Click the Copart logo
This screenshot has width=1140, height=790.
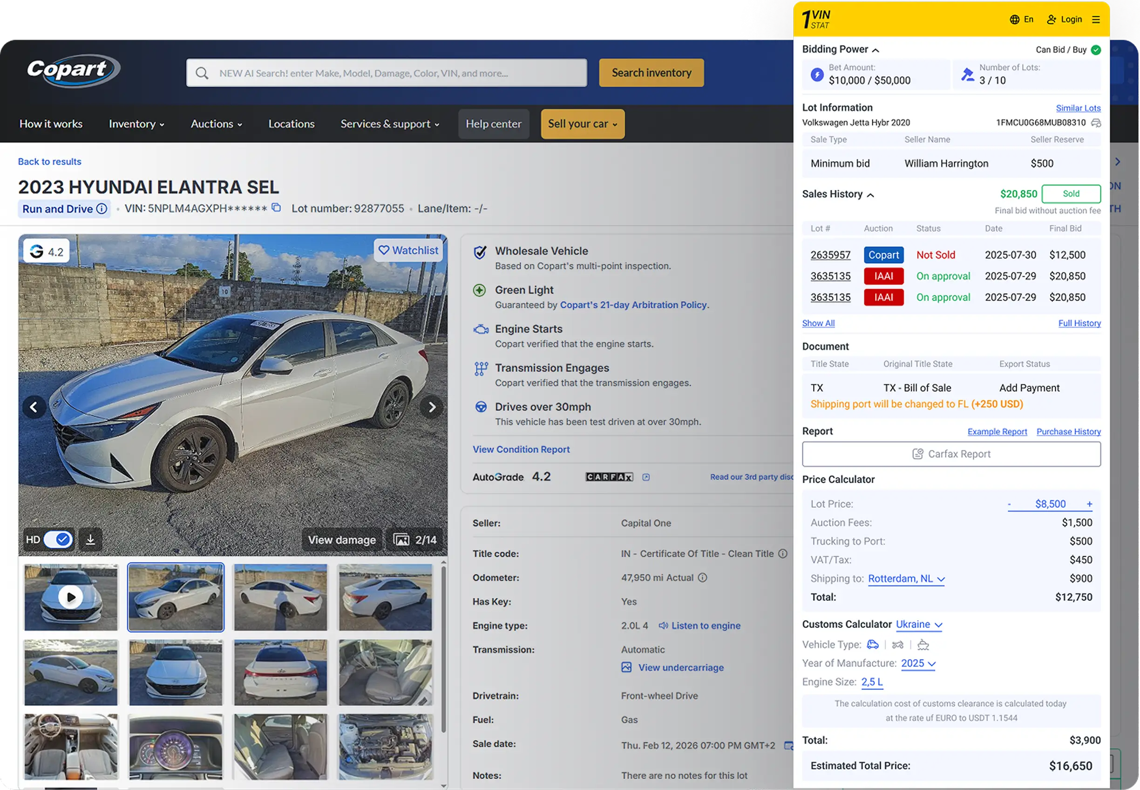click(73, 71)
